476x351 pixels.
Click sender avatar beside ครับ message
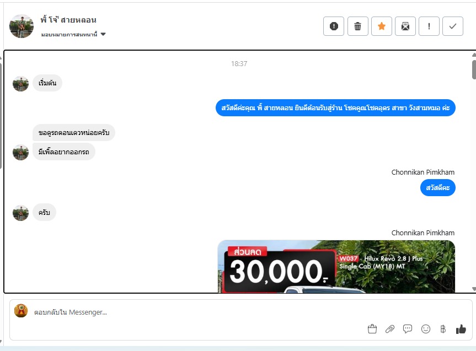20,213
